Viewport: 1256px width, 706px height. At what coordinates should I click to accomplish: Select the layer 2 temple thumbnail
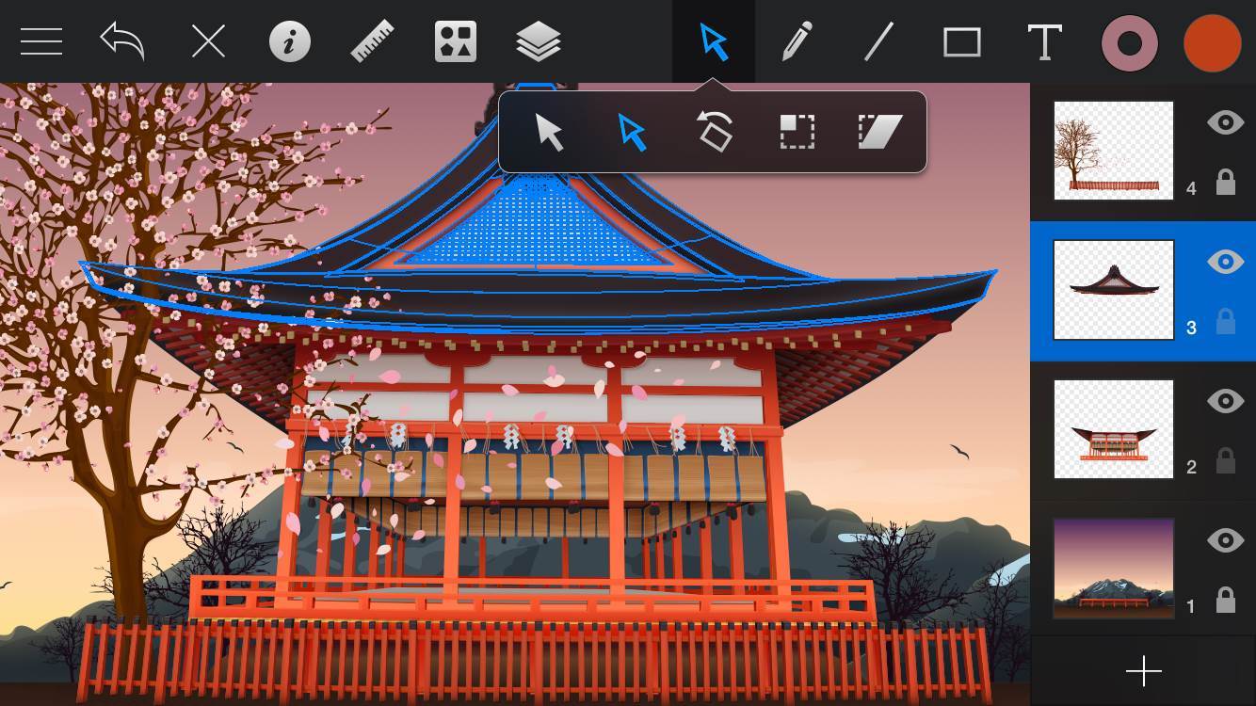[1114, 429]
